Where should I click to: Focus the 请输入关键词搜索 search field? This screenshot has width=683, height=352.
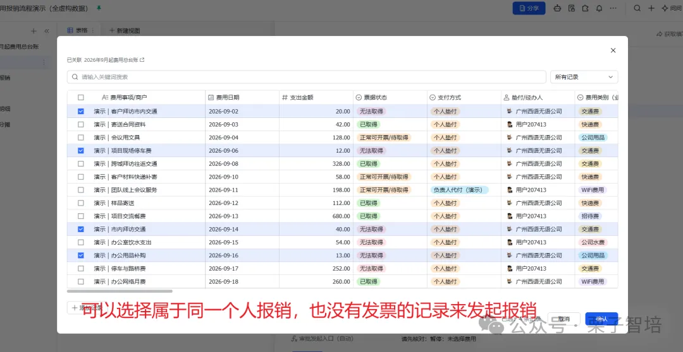point(306,77)
